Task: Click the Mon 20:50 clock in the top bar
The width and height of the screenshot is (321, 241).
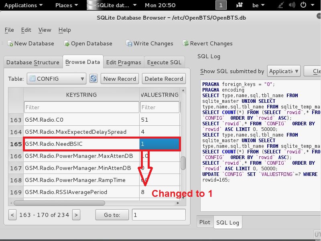Action: (160, 5)
